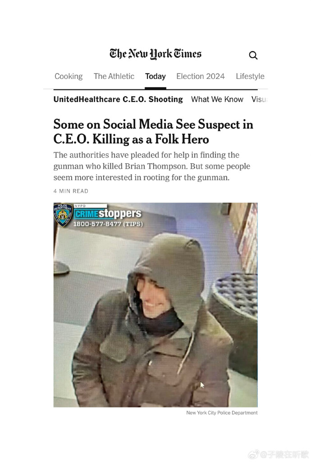The image size is (311, 462).
Task: Click the Weibo eye logo watermark
Action: coord(253,454)
